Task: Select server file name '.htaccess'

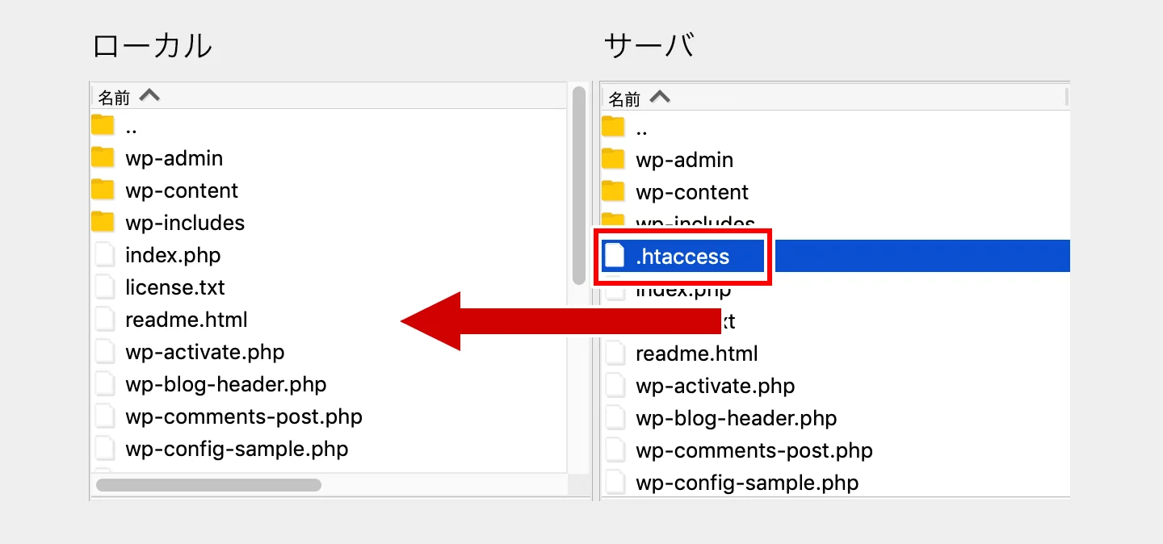Action: 682,257
